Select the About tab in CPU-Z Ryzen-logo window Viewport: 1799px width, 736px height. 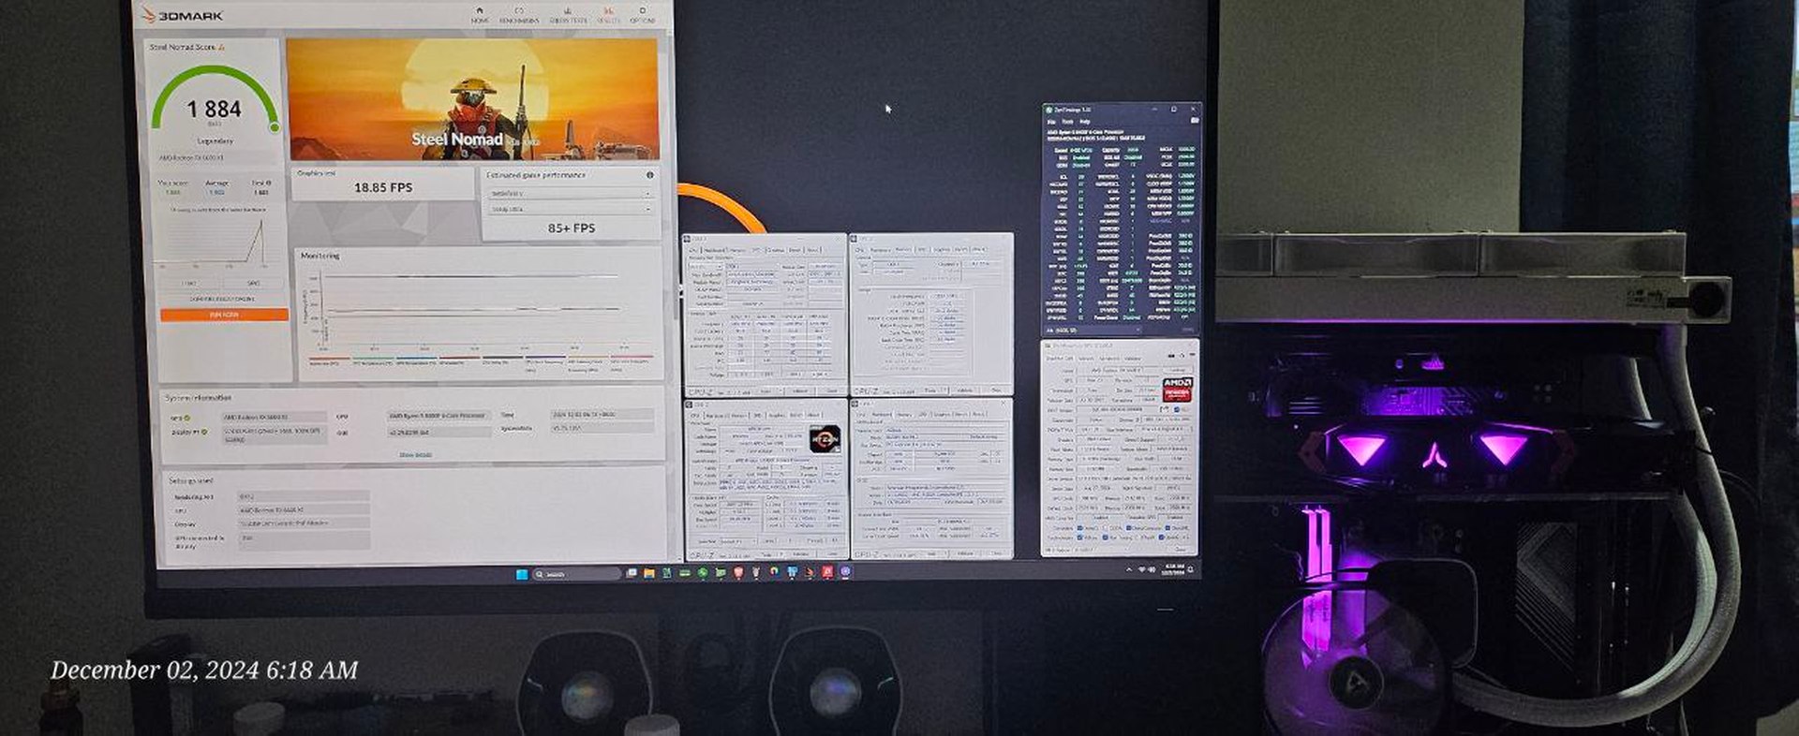click(x=813, y=416)
